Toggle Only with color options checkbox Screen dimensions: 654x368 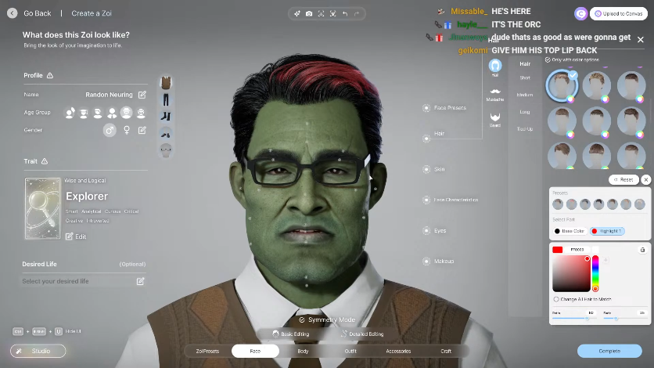tap(548, 60)
